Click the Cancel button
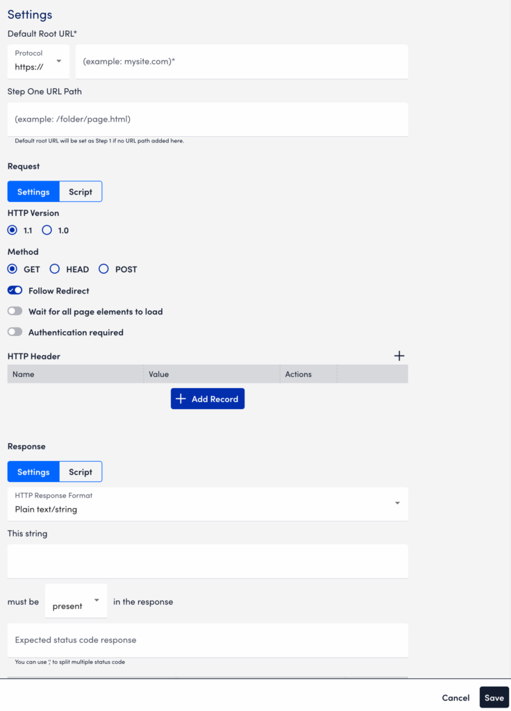The image size is (511, 711). pos(455,698)
